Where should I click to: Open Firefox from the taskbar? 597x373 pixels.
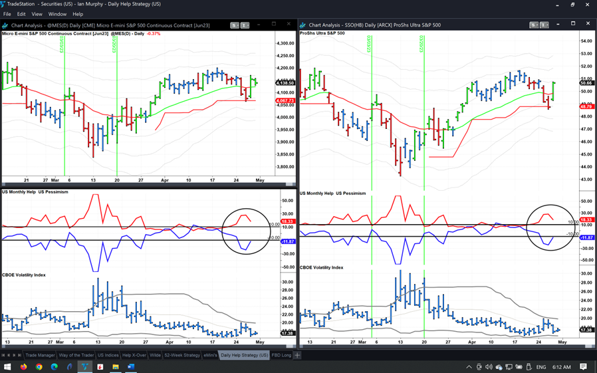pyautogui.click(x=24, y=366)
